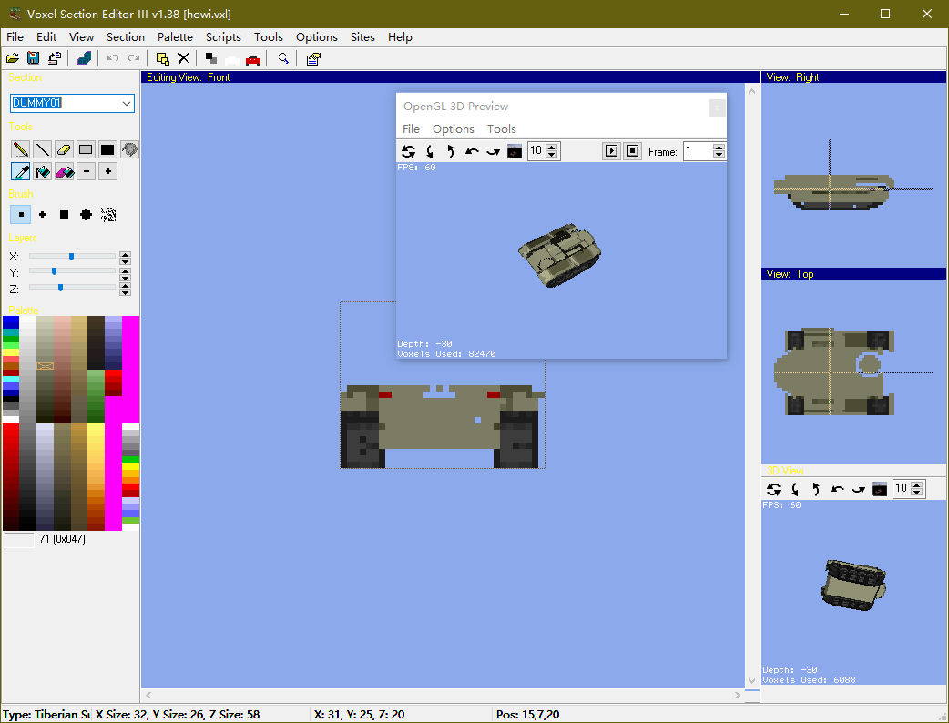Click the Frame number input field
This screenshot has height=723, width=949.
pyautogui.click(x=698, y=150)
